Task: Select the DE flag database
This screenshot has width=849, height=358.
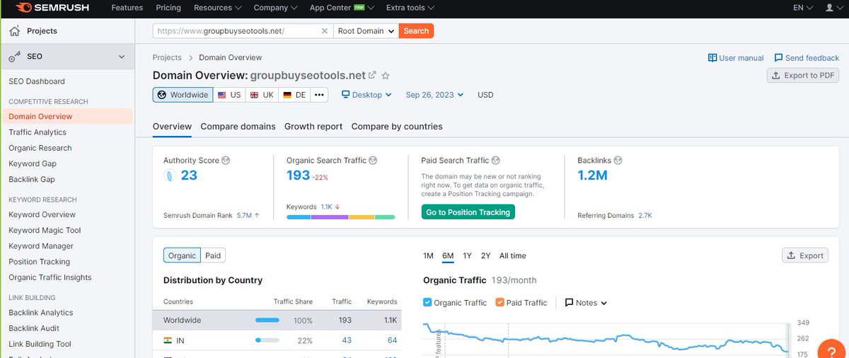Action: coord(294,95)
